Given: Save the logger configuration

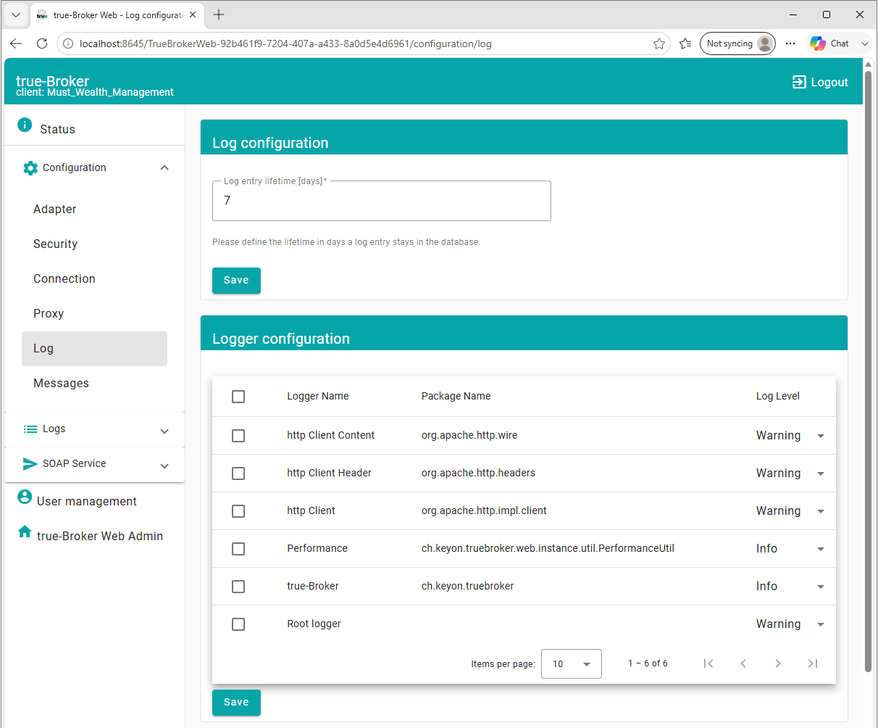Looking at the screenshot, I should (x=236, y=703).
